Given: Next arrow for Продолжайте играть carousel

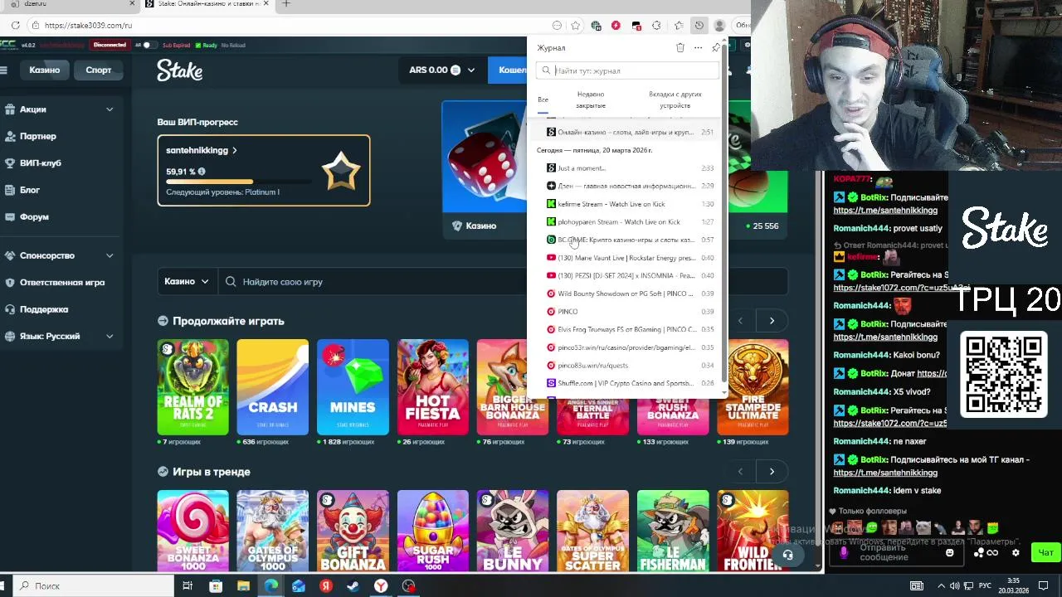Looking at the screenshot, I should coord(772,321).
